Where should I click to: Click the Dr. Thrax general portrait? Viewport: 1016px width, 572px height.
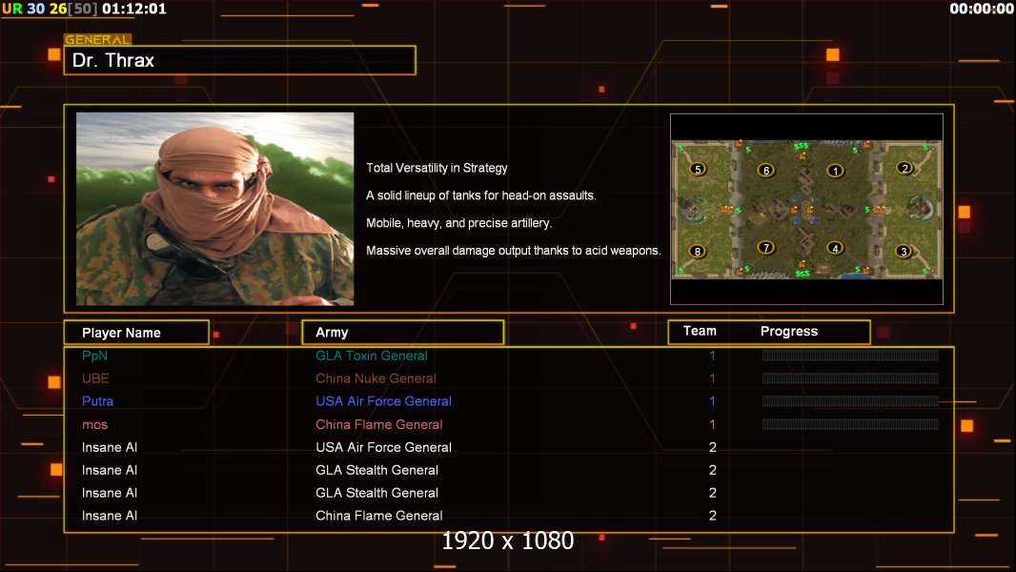click(x=215, y=209)
